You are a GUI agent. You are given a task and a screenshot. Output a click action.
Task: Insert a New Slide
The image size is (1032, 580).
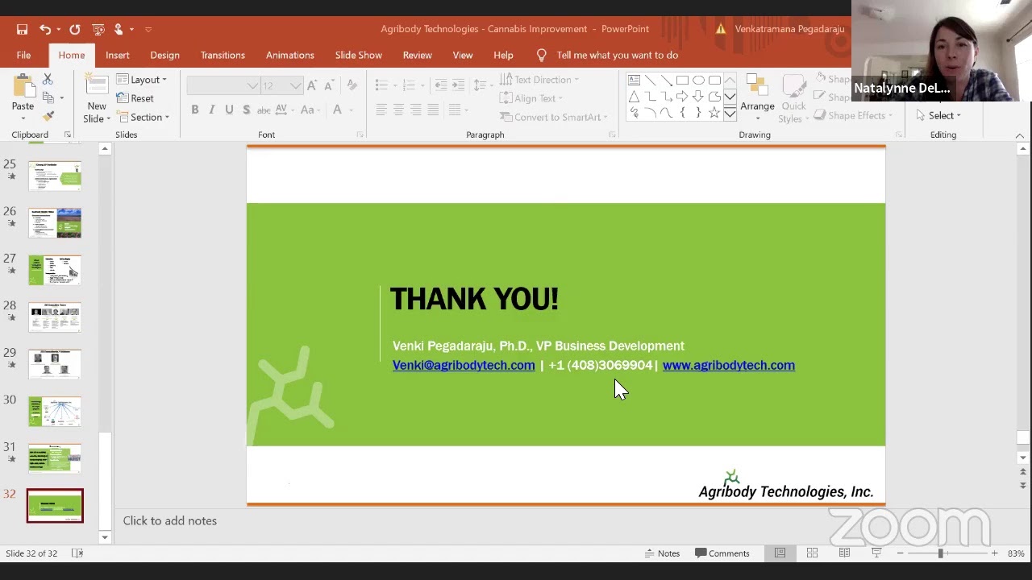(x=97, y=100)
